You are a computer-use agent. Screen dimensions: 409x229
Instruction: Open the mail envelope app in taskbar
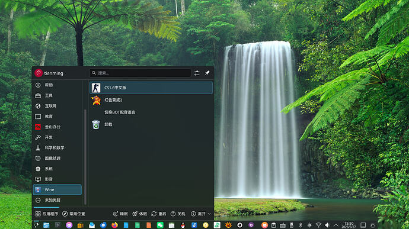click(92, 225)
